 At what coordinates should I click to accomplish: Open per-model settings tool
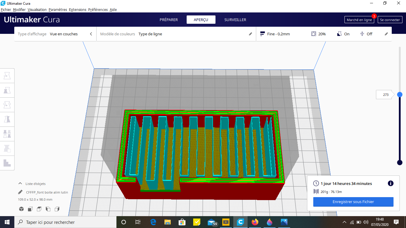7,134
